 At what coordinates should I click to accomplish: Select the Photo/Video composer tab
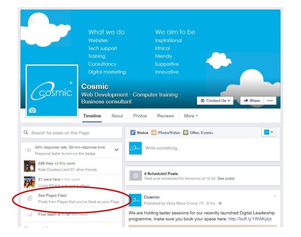pos(166,132)
